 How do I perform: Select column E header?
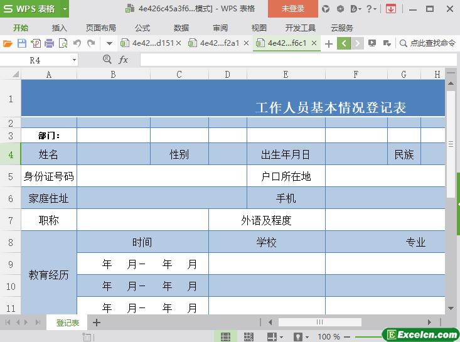pyautogui.click(x=286, y=75)
